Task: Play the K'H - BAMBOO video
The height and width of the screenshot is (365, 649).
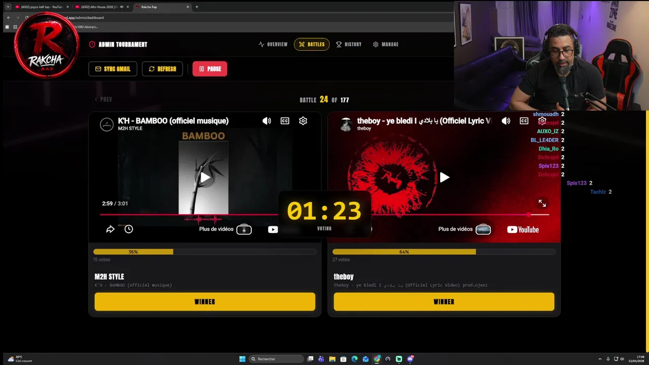Action: [x=205, y=177]
